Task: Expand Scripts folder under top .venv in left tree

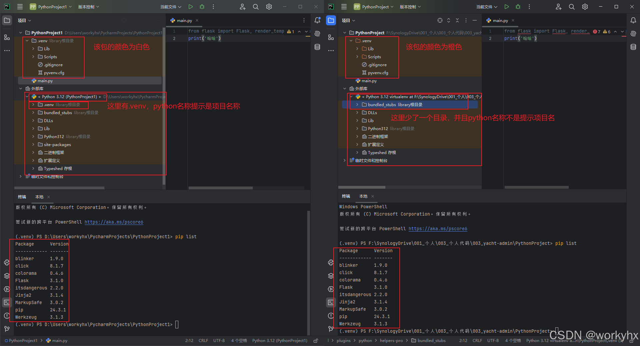Action: point(33,57)
